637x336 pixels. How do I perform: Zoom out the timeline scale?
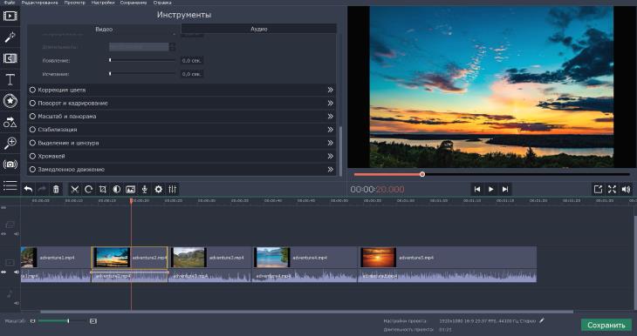tap(33, 321)
